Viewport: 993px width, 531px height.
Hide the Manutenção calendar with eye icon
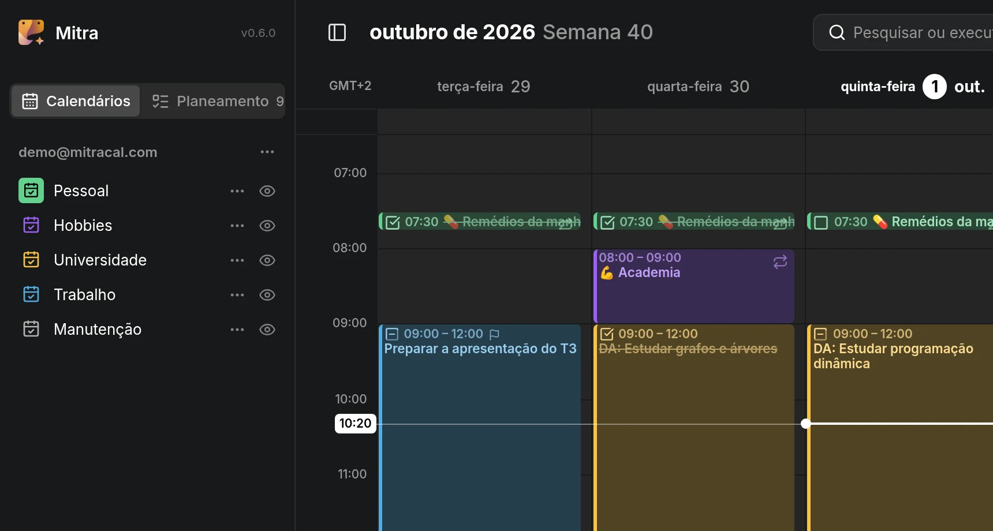coord(267,330)
